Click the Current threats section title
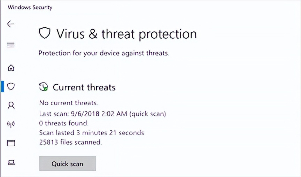The height and width of the screenshot is (177, 301). coord(84,87)
